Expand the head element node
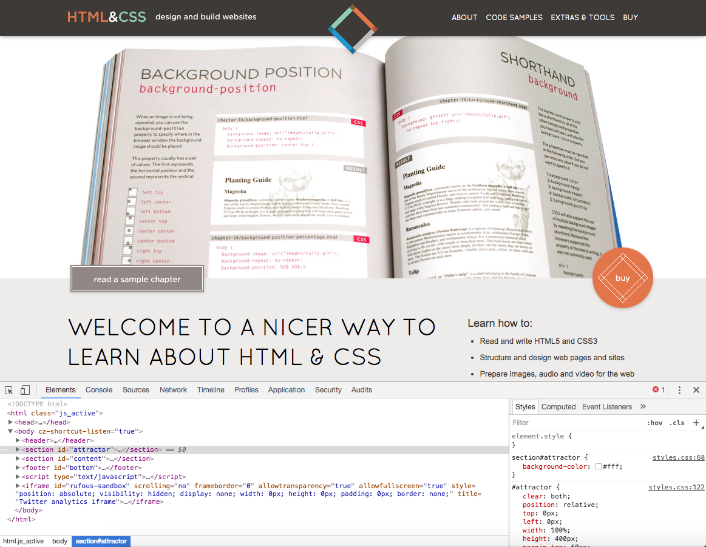This screenshot has width=706, height=547. (10, 422)
